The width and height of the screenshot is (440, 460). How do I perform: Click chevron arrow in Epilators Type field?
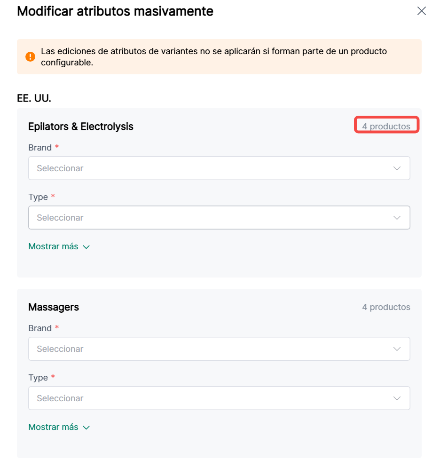click(x=397, y=218)
